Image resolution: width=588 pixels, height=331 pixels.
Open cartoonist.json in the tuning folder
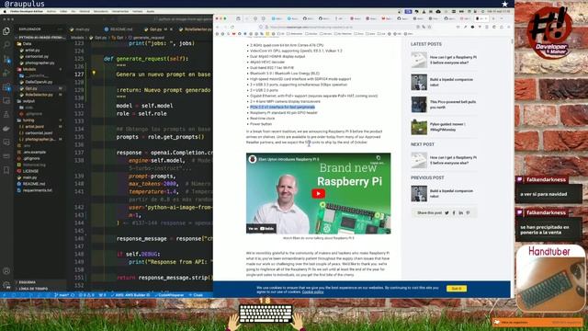pos(39,132)
